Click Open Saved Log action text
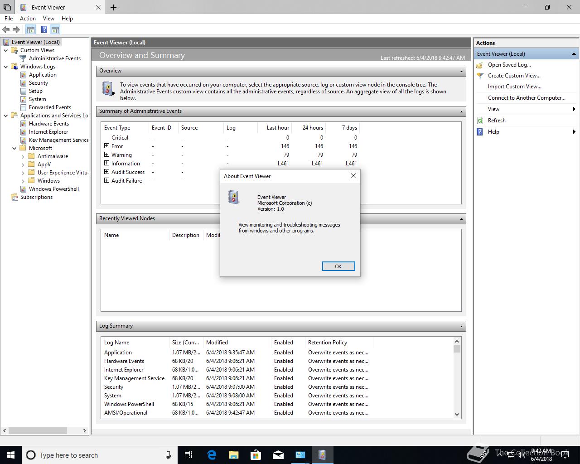The width and height of the screenshot is (580, 464). click(x=509, y=65)
